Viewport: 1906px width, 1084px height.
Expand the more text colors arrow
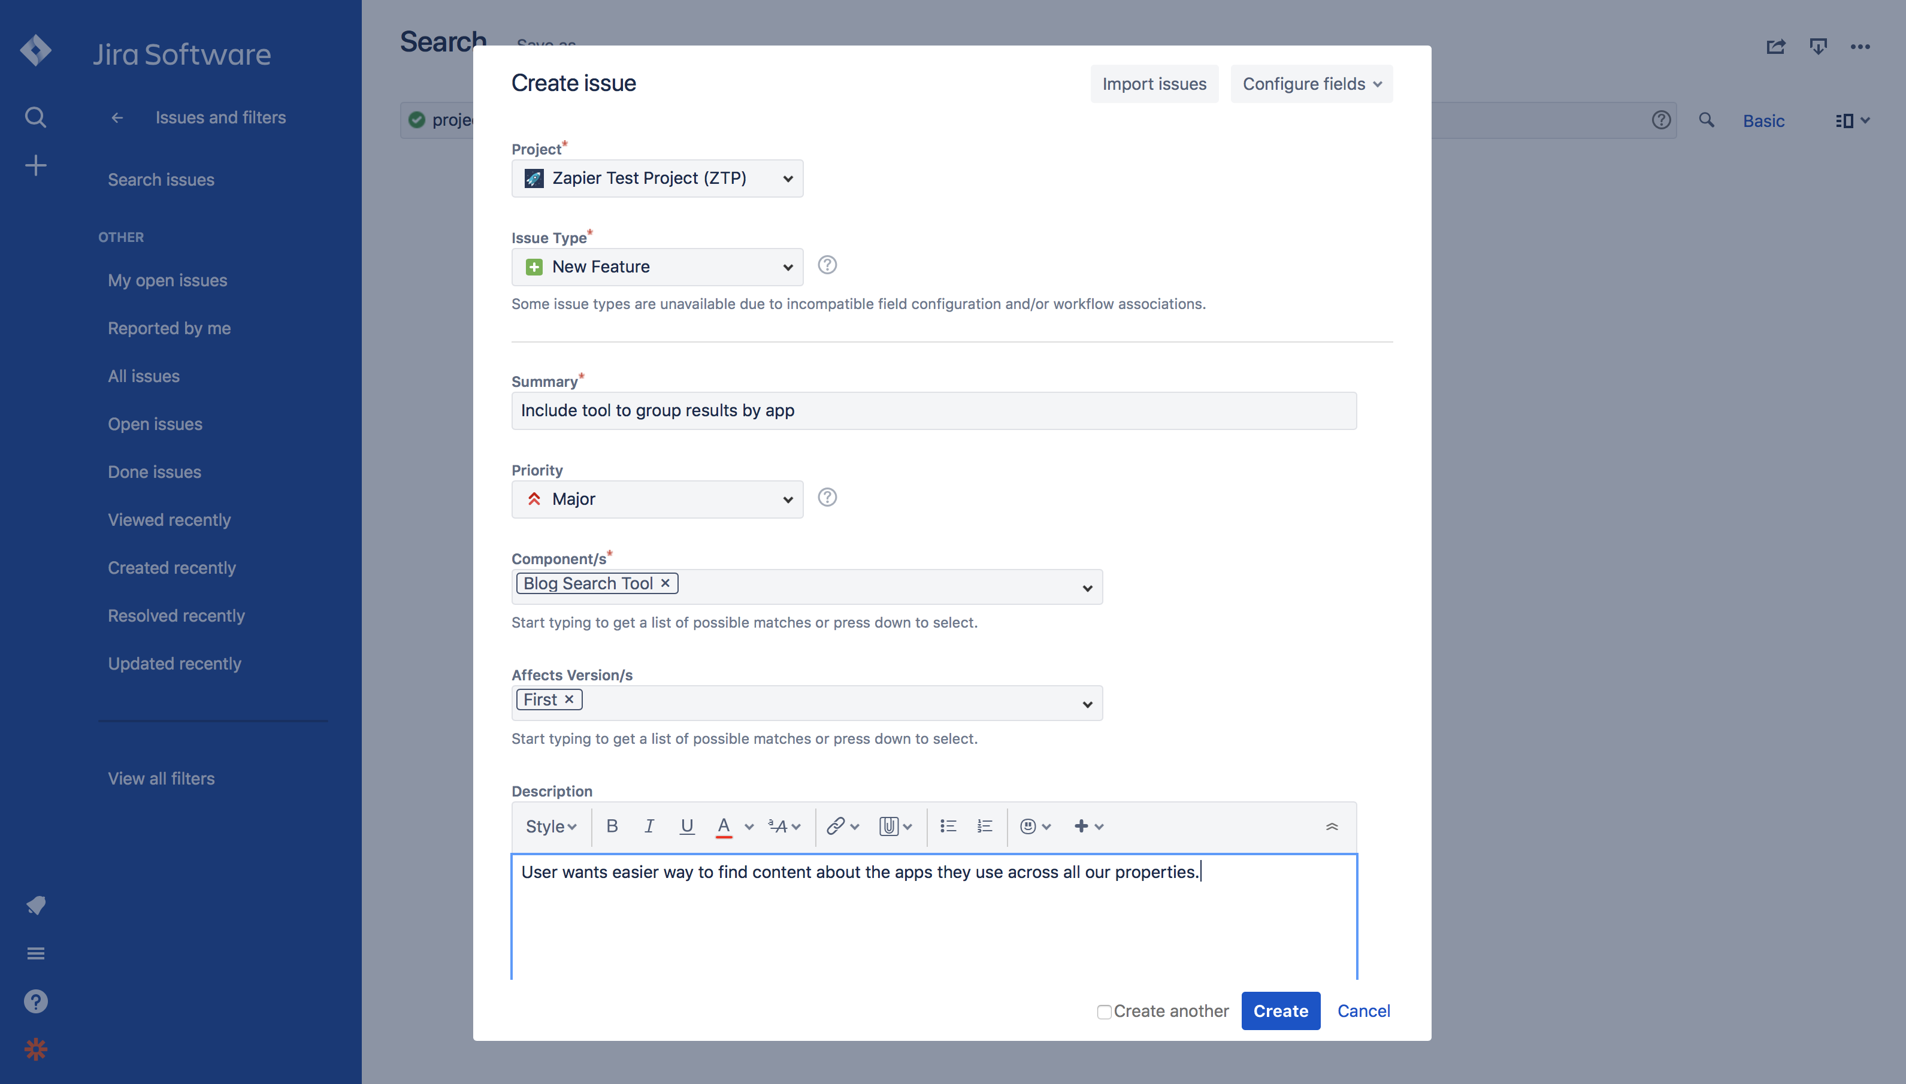click(750, 826)
